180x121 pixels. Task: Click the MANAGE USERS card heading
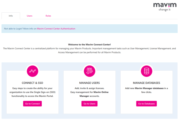[x=89, y=83]
